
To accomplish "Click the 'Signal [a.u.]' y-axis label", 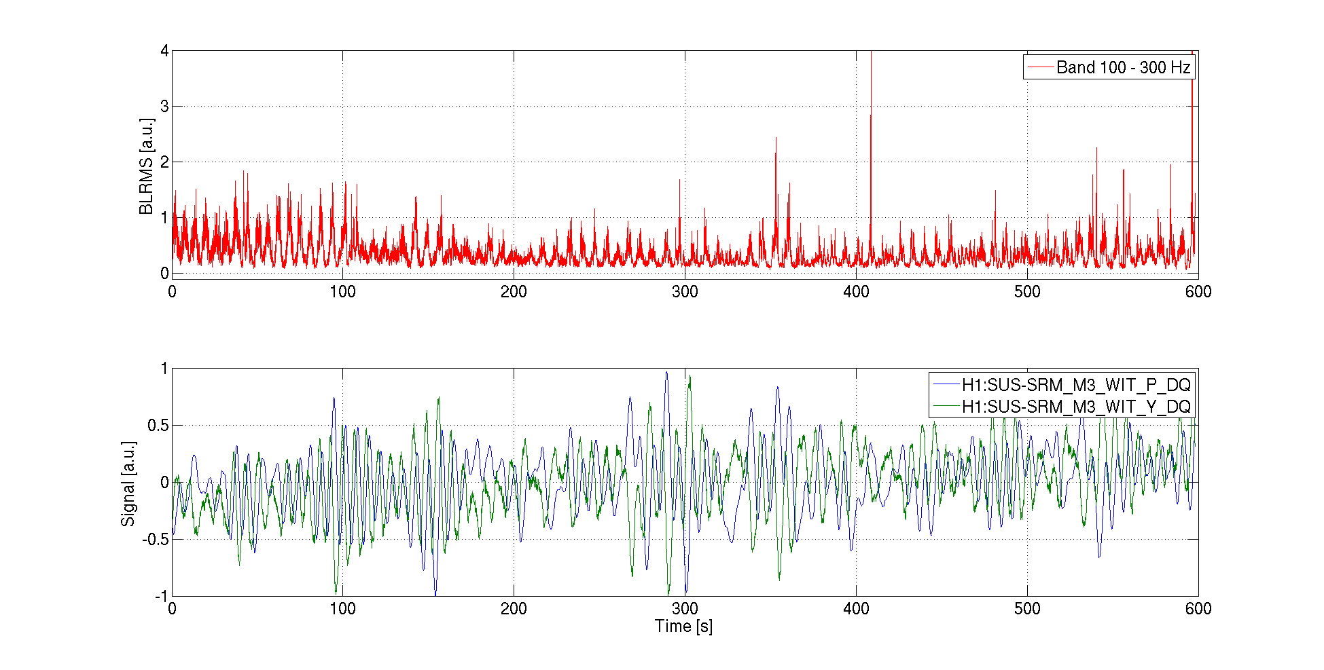I will pos(128,483).
